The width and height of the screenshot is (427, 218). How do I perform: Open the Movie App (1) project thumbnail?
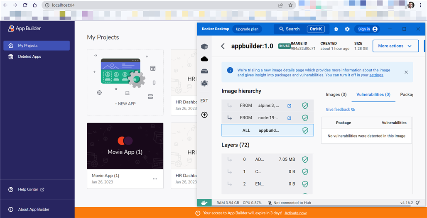click(x=125, y=146)
